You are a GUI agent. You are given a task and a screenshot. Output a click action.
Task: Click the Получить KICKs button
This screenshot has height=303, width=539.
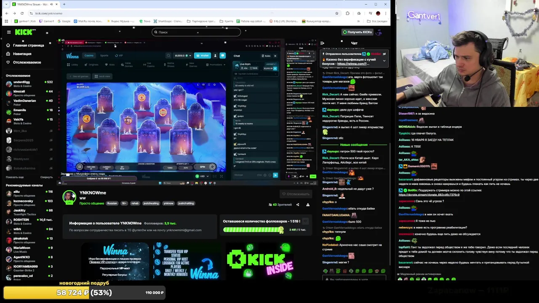pos(357,32)
